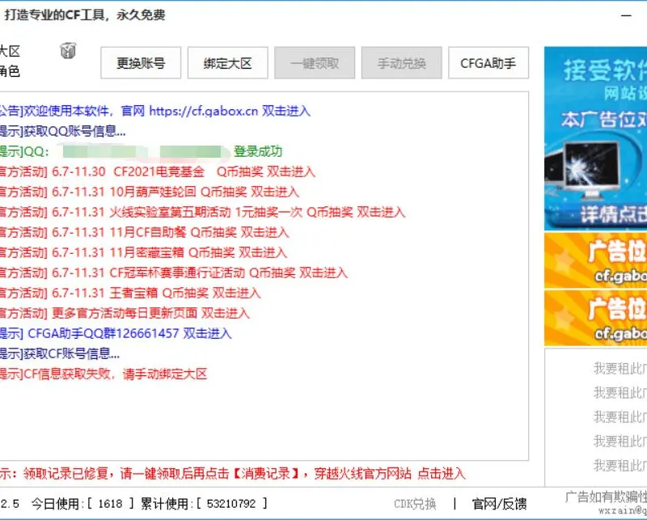Viewport: 647px width, 520px height.
Task: Select the CF信息获取失败 error line
Action: pos(104,374)
